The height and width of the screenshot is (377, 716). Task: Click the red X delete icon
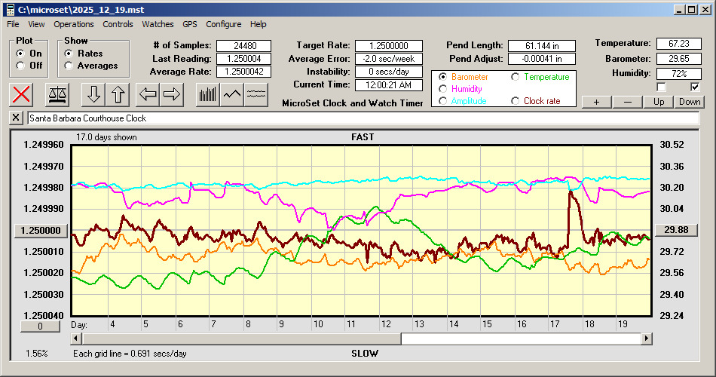(23, 94)
